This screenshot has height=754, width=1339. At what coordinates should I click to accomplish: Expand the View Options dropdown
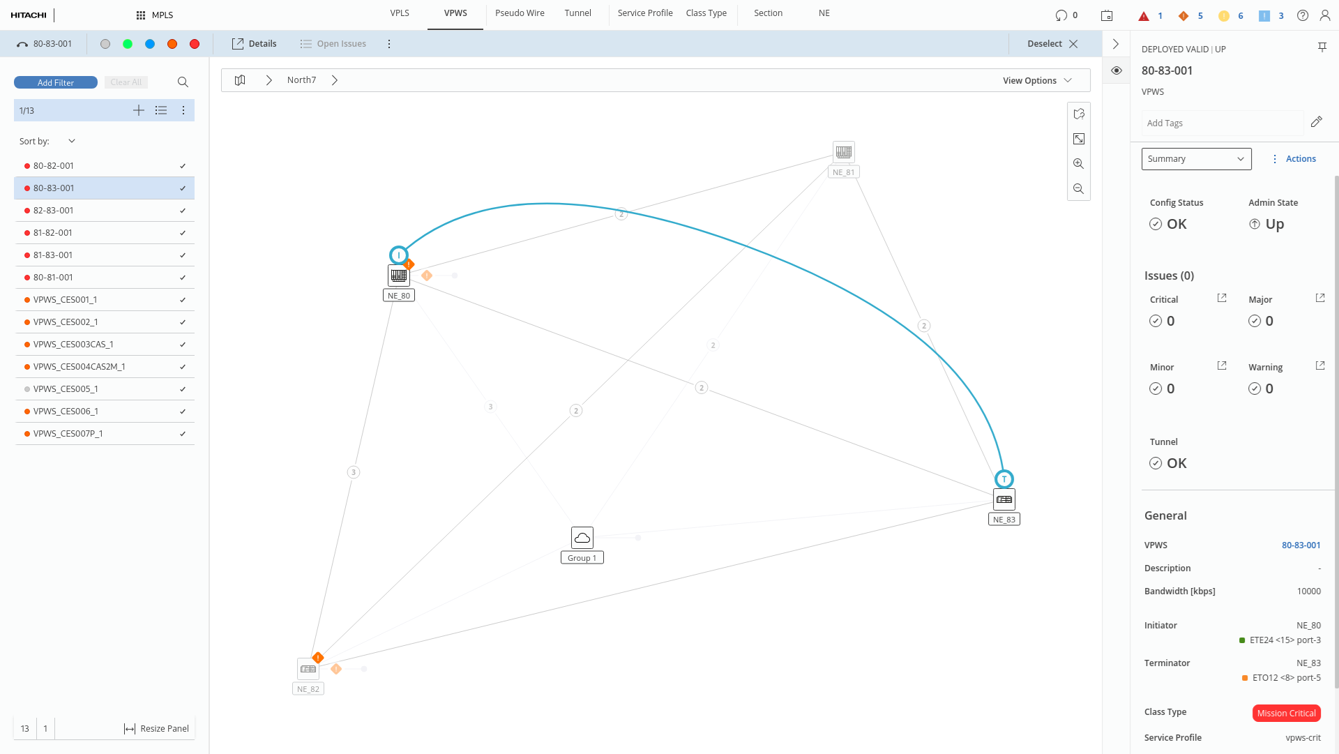pos(1037,80)
